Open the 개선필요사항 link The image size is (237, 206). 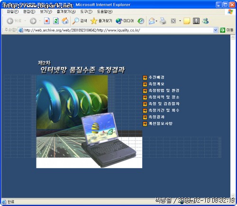(x=161, y=124)
